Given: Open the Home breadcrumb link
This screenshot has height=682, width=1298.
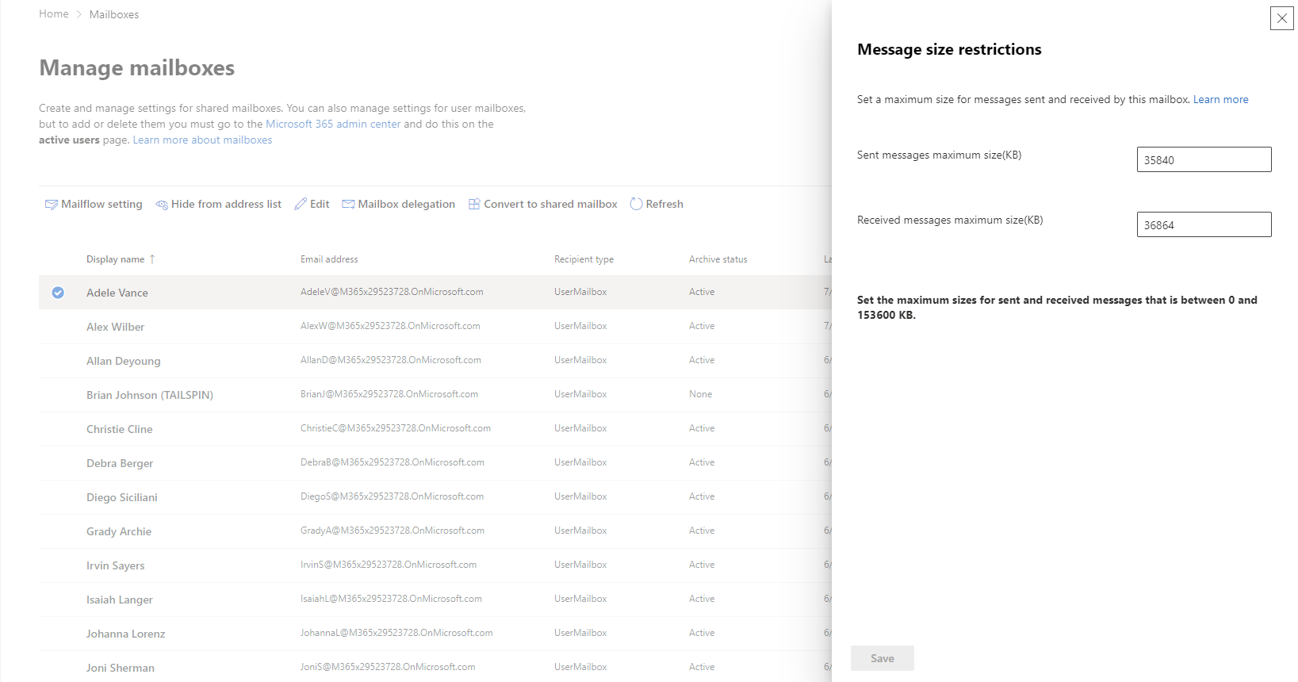Looking at the screenshot, I should 54,14.
